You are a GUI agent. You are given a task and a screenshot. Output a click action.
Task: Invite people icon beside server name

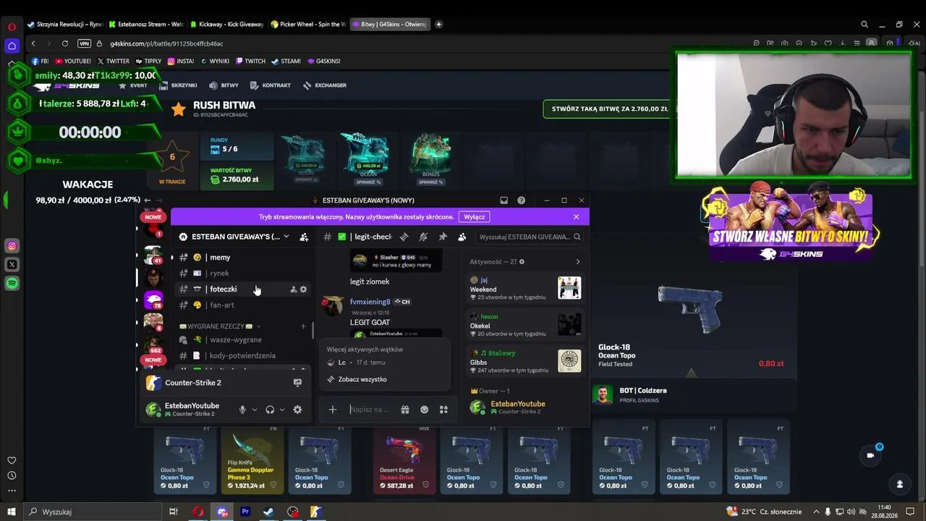click(x=304, y=237)
